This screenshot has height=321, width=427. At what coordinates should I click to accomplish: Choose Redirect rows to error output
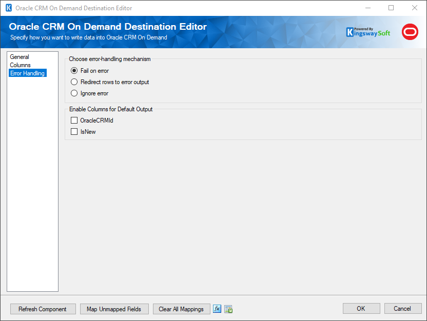(x=110, y=82)
